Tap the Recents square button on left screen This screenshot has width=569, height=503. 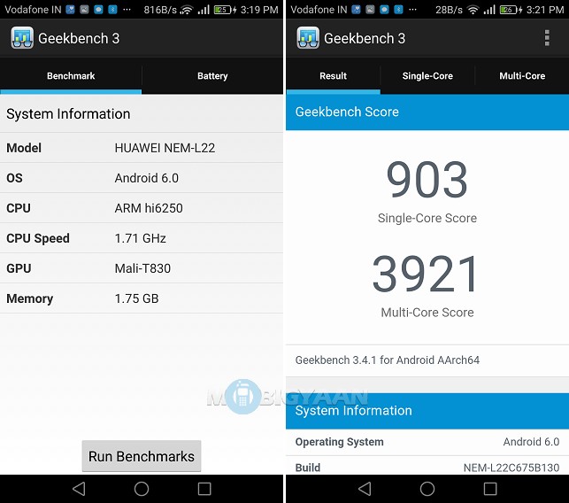click(204, 489)
